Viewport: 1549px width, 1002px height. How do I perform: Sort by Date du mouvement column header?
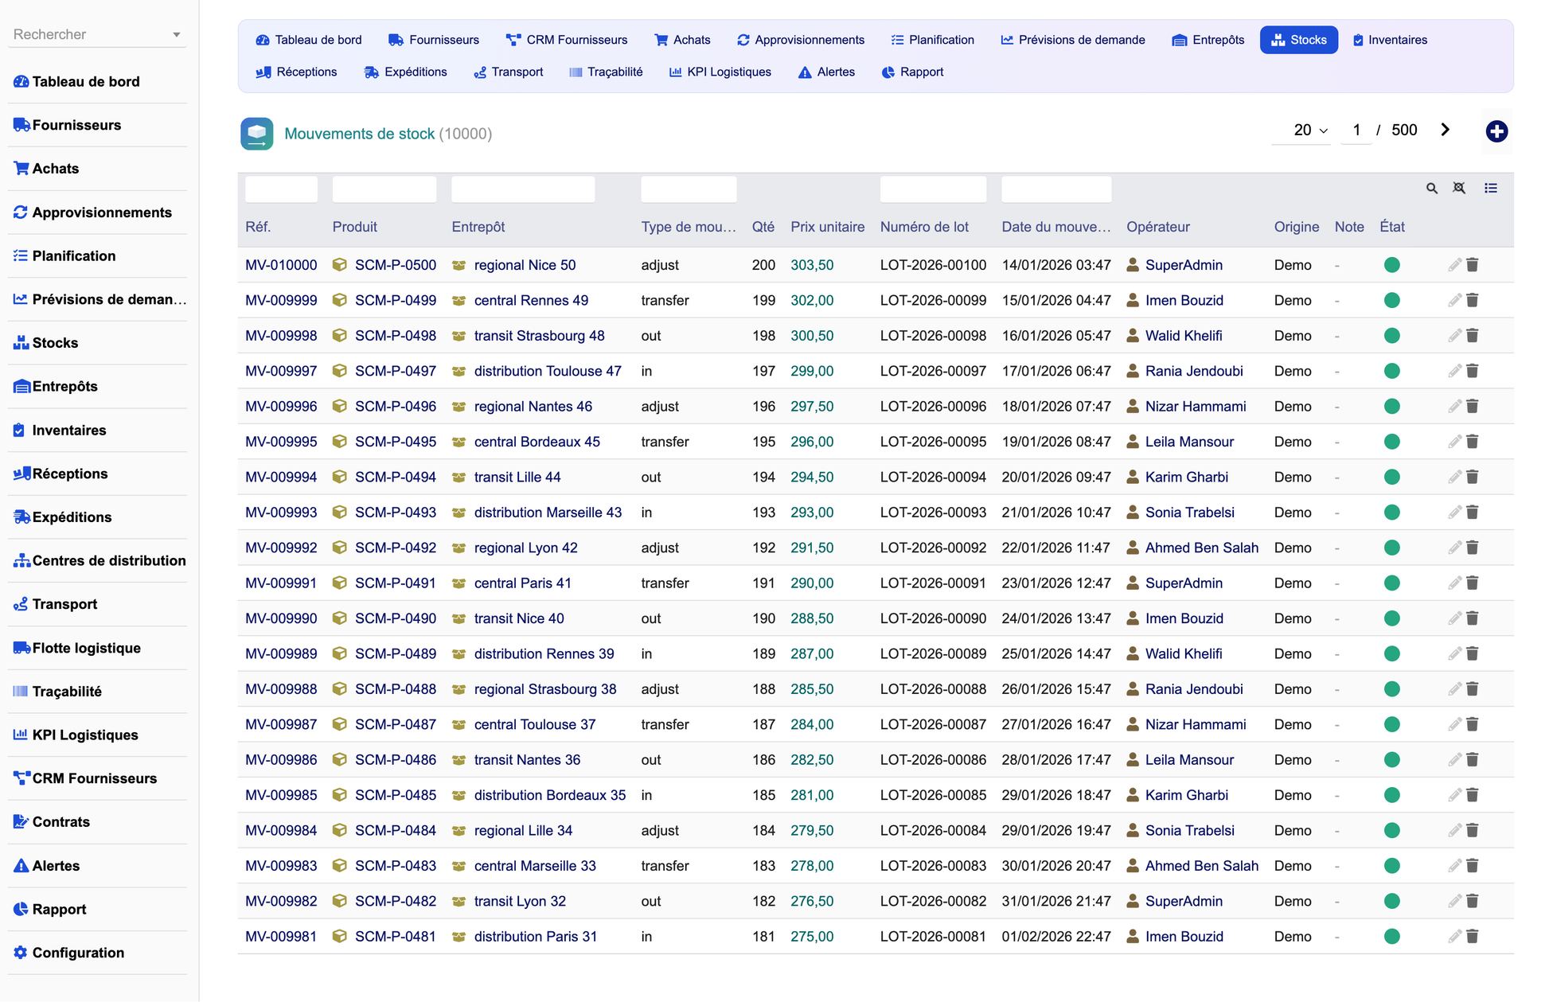[1055, 227]
